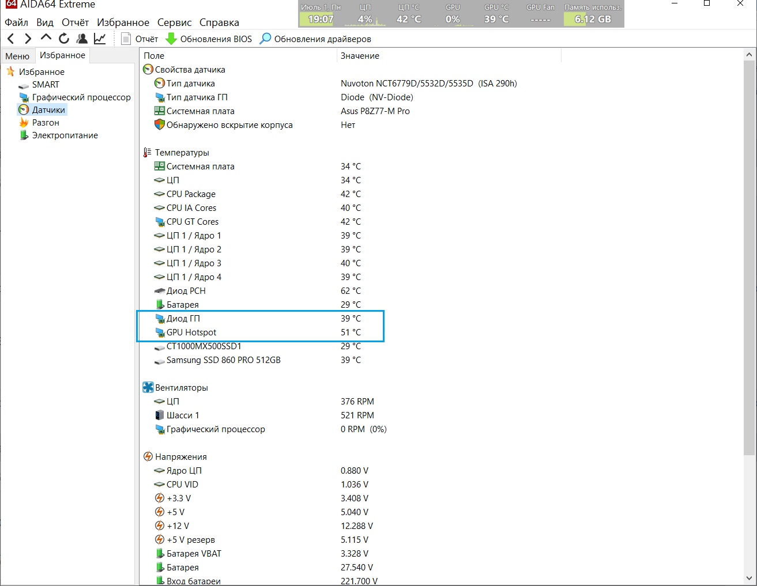Viewport: 757px width, 586px height.
Task: Click the blue fan icon beside Вентиляторы
Action: click(148, 388)
